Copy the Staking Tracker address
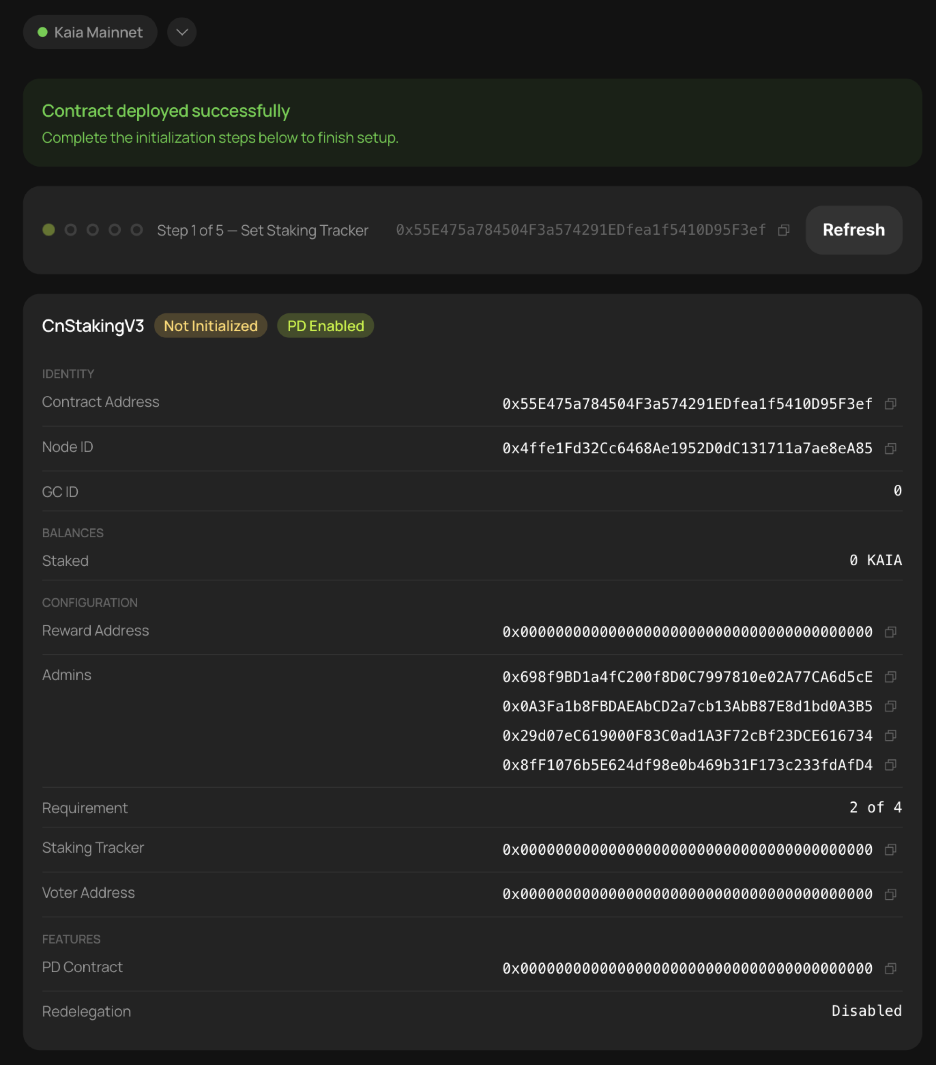 [x=891, y=849]
